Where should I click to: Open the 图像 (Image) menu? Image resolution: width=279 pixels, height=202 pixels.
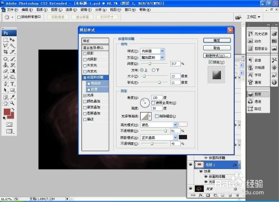(x=42, y=9)
